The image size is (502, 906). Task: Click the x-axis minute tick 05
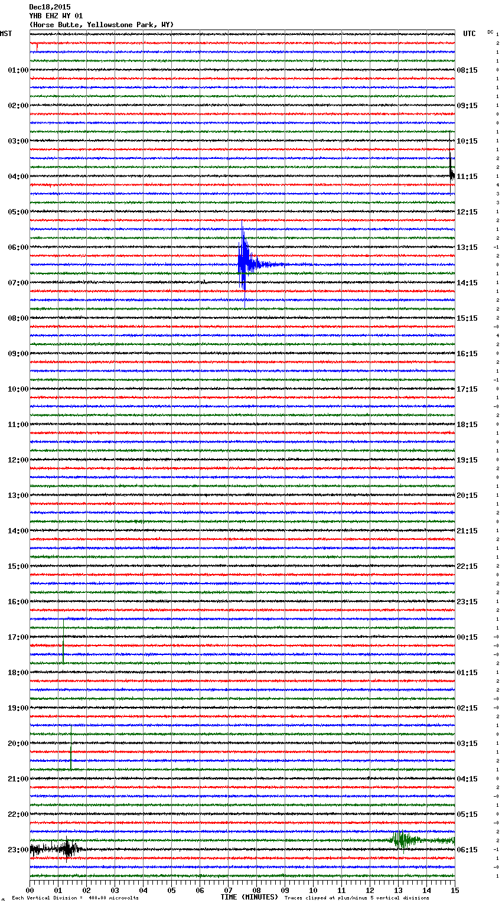[171, 889]
